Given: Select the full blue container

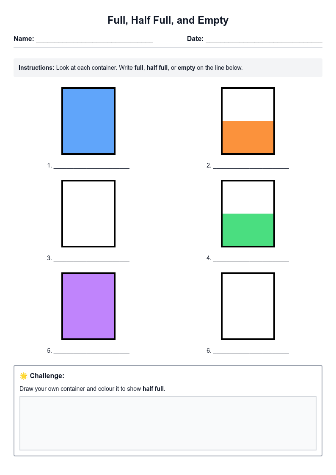Looking at the screenshot, I should click(x=88, y=121).
